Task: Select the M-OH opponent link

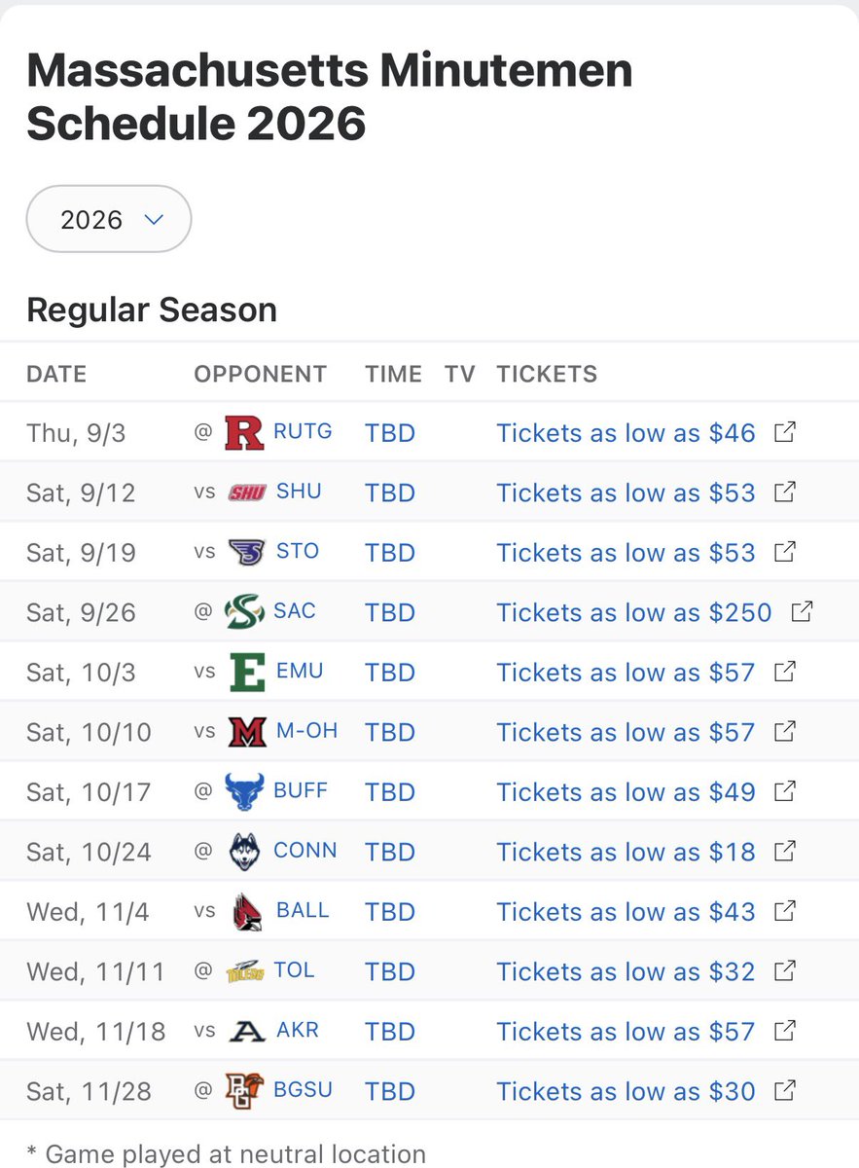Action: coord(307,731)
